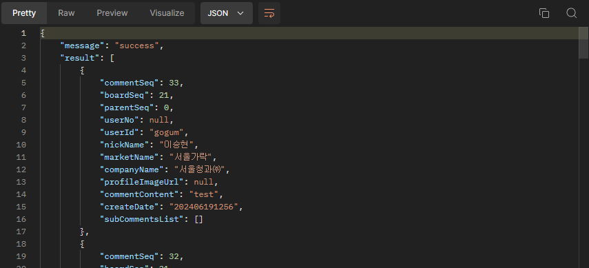Click the "result" key

(80, 58)
